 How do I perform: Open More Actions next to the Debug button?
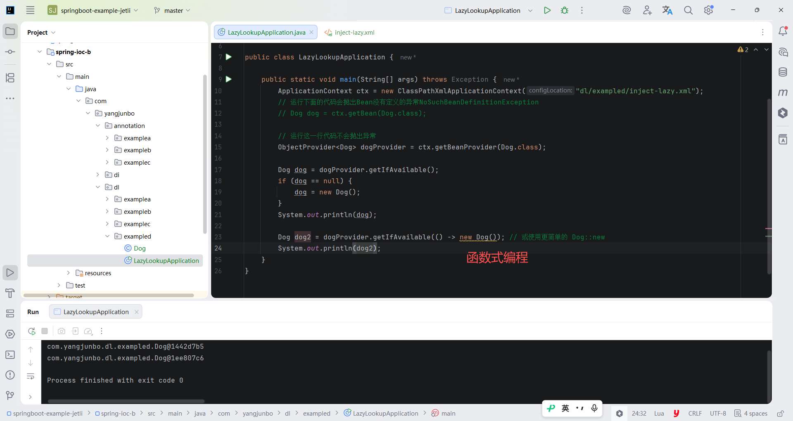pyautogui.click(x=582, y=10)
